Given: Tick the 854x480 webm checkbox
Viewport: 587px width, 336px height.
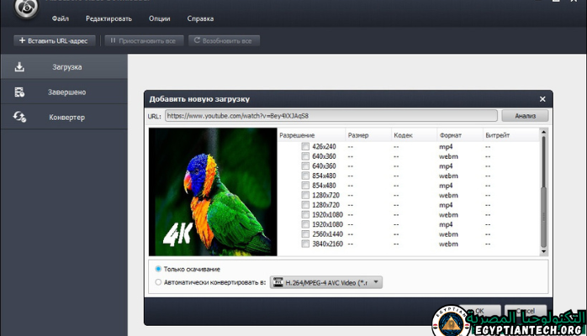Looking at the screenshot, I should pyautogui.click(x=305, y=176).
